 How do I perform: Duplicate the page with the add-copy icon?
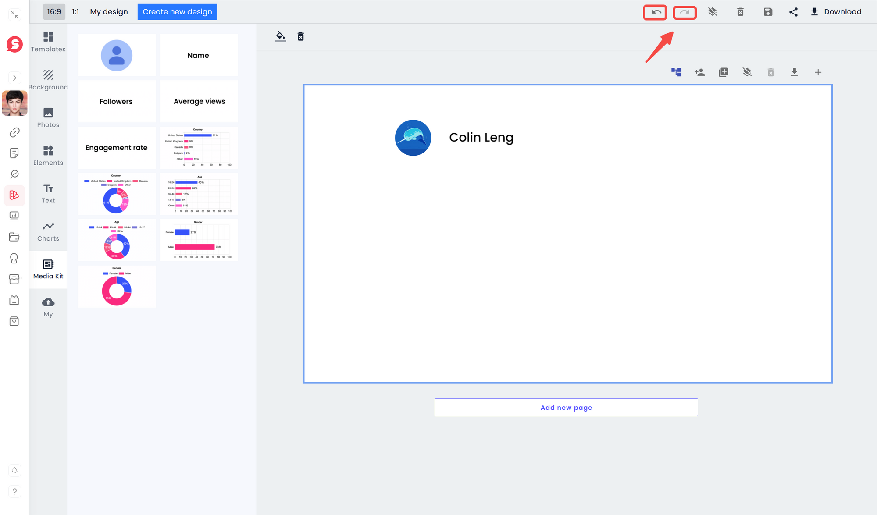724,72
